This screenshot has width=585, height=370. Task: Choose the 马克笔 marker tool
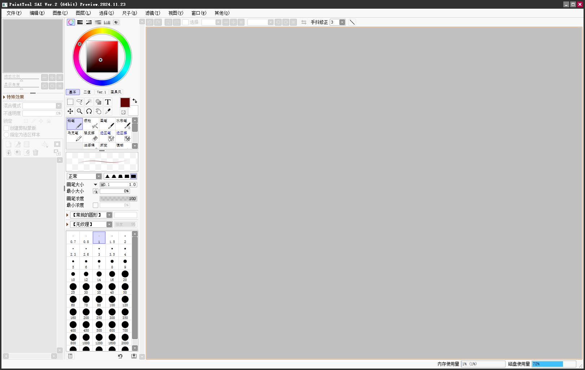(x=75, y=136)
